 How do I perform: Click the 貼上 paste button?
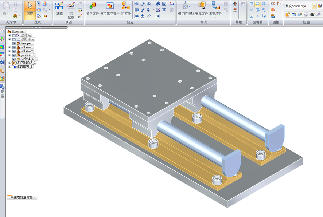coord(7,8)
